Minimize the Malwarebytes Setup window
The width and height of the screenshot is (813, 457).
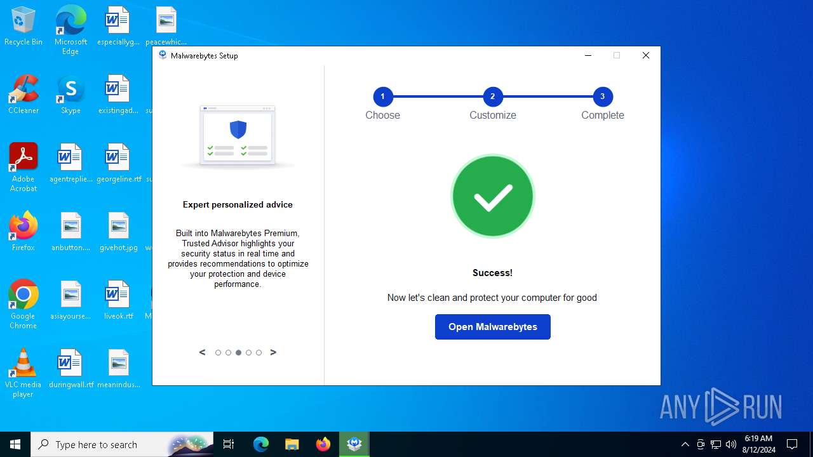point(588,55)
